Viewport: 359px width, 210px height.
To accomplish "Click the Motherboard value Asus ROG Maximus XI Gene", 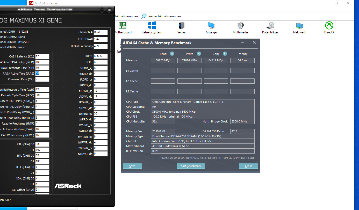I will [203, 146].
